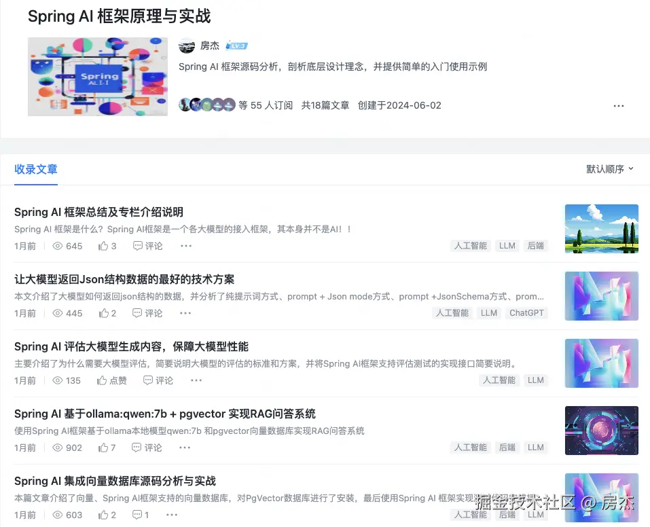Click view count 445 eye icon

click(58, 313)
